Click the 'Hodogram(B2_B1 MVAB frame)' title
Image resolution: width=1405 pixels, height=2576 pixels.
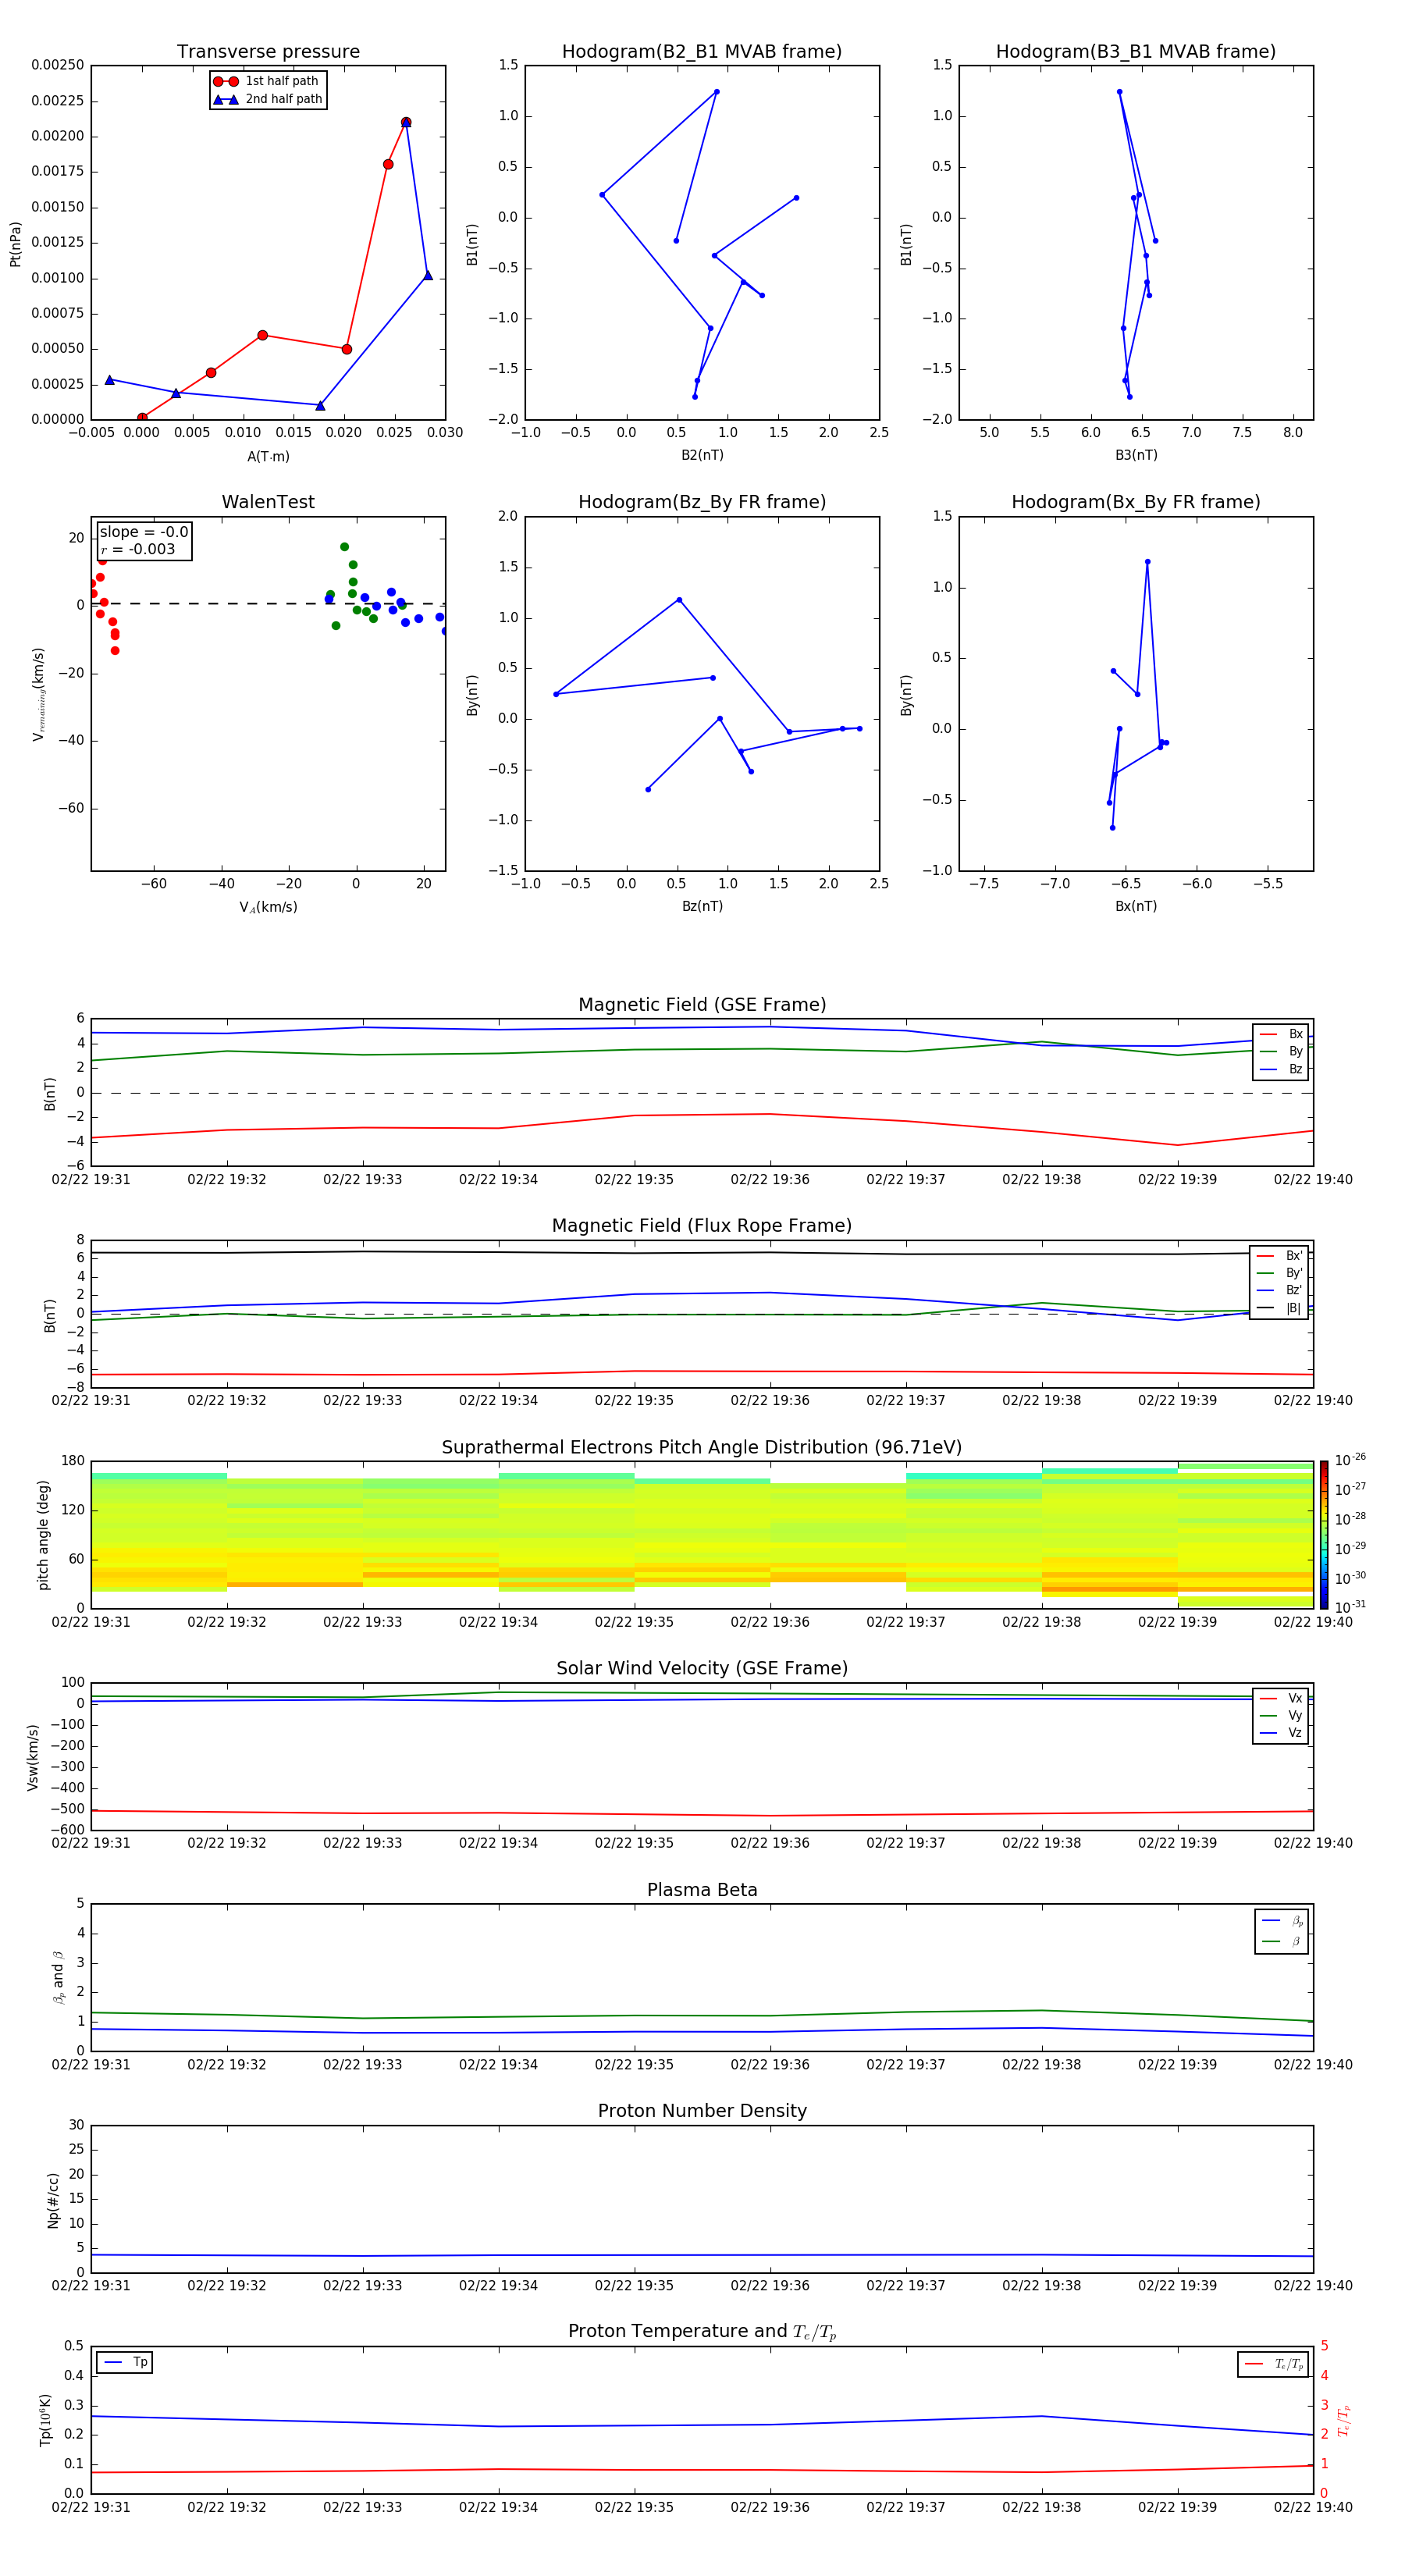tap(702, 52)
